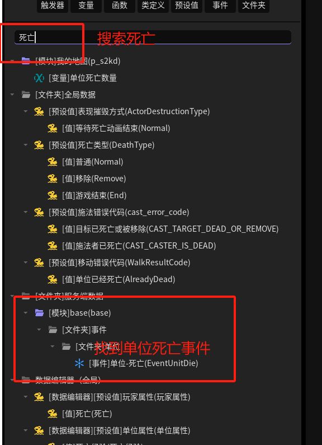
Task: Select the 文件夹 filter button
Action: 254,6
